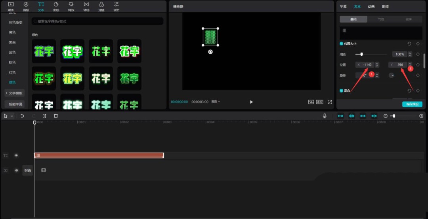Switch to the 朗读 (Read aloud) tab
428x219 pixels.
point(385,6)
